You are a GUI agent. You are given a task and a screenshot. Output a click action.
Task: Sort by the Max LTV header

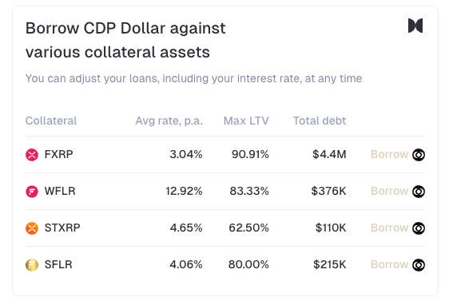[246, 121]
